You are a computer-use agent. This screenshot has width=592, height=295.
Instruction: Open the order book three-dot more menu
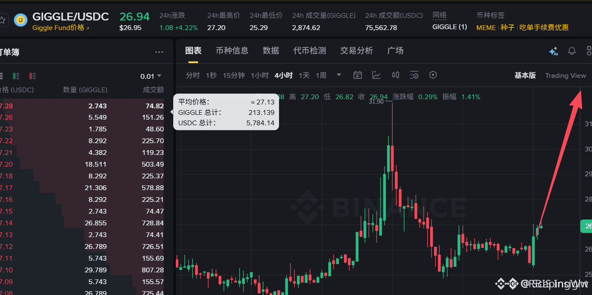click(x=159, y=53)
